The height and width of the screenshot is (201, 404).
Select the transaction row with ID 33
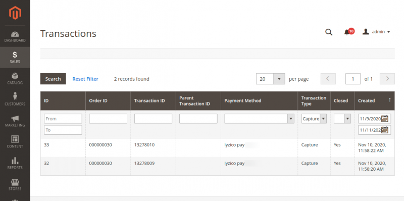pyautogui.click(x=218, y=147)
